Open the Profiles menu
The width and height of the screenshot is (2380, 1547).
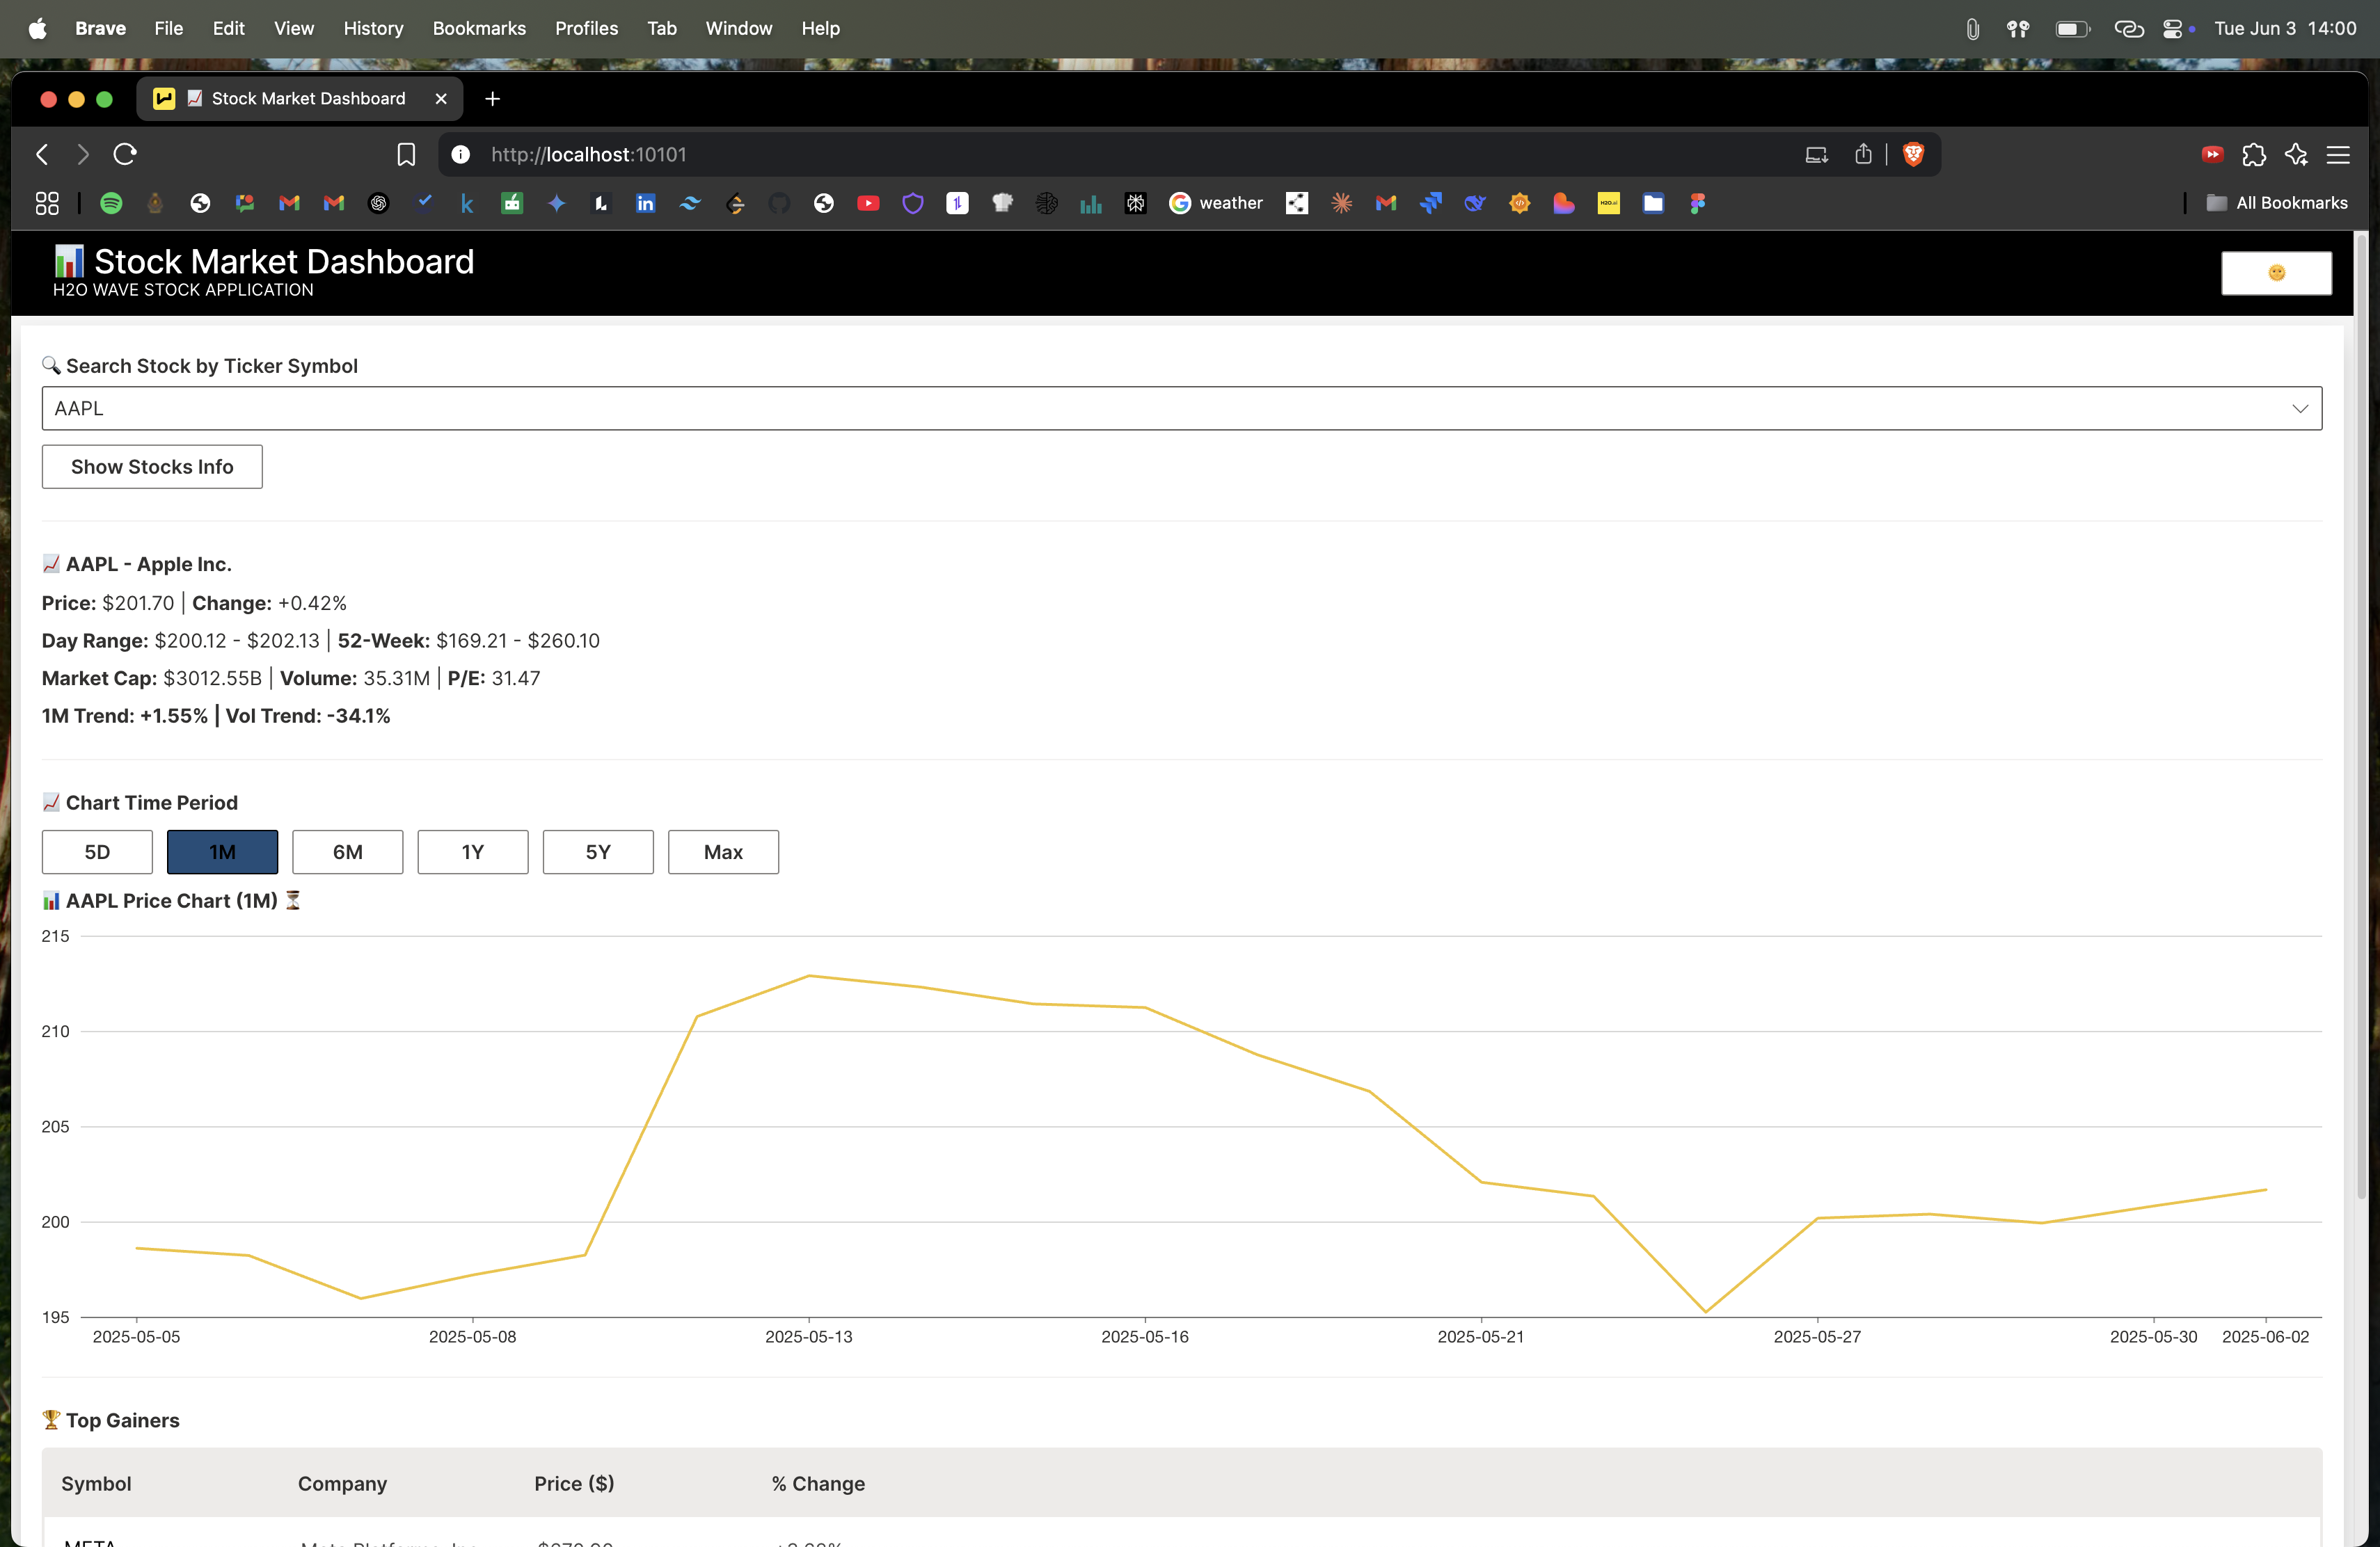[586, 28]
